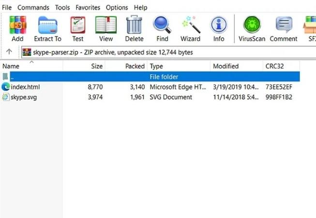Click the 998FF1B2 CRC32 value
Image resolution: width=316 pixels, height=218 pixels.
pyautogui.click(x=279, y=97)
